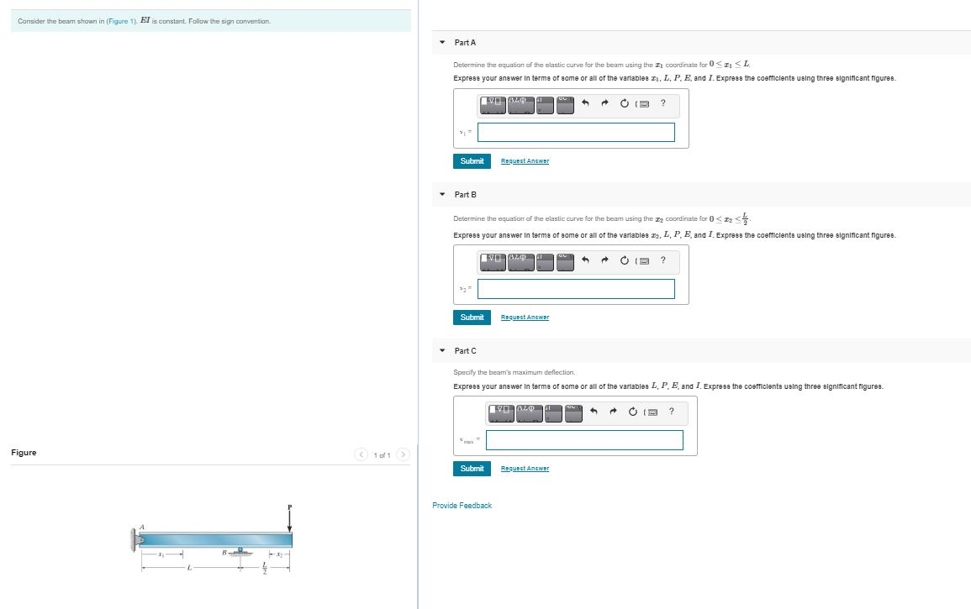The width and height of the screenshot is (971, 609).
Task: Open the Figure 1 link in problem statement
Action: point(122,21)
